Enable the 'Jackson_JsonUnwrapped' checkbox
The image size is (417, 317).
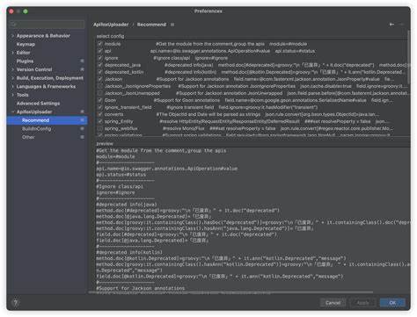tap(100, 93)
